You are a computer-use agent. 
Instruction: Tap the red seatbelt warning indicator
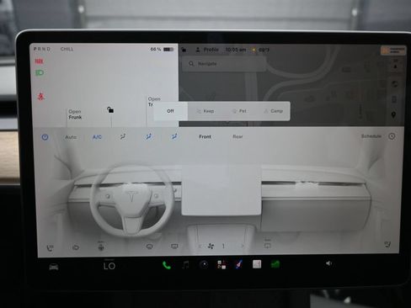click(41, 96)
